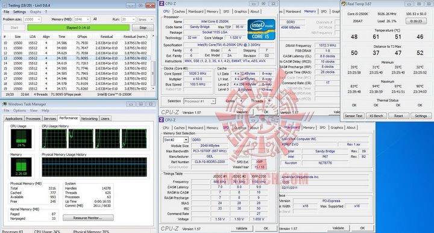Switch to the Graphics tab in top CPU-Z
Screen dimensions: 434x233
pyautogui.click(x=241, y=11)
